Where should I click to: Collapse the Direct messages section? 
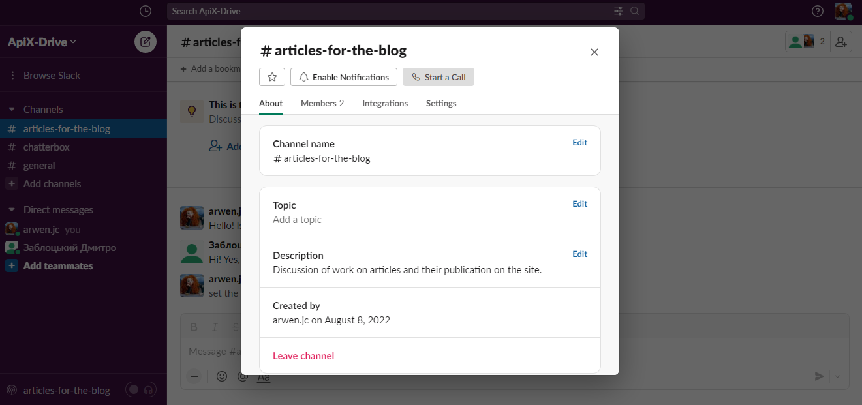point(12,210)
